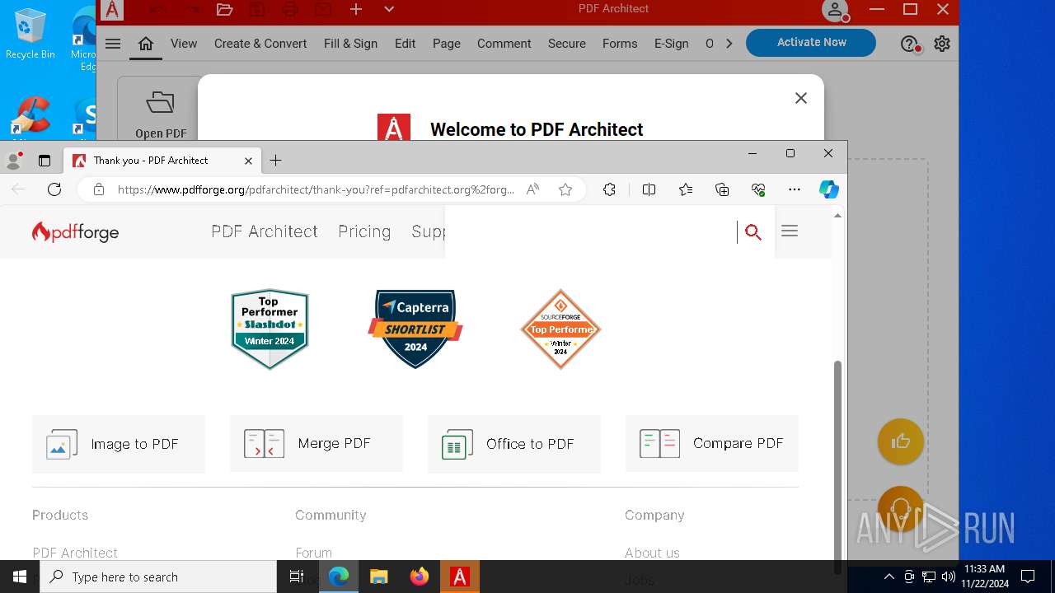Image resolution: width=1055 pixels, height=593 pixels.
Task: Open the Fill & Sign tab
Action: point(350,44)
